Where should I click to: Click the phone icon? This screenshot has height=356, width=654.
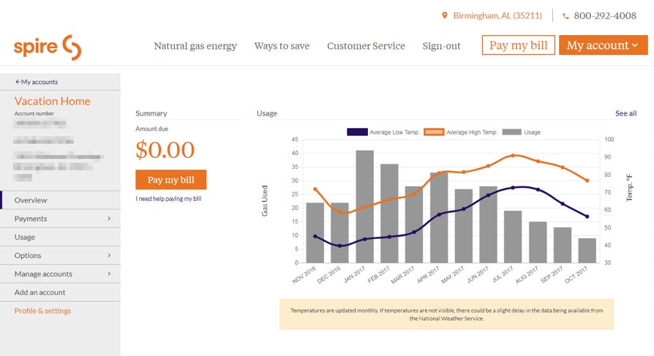click(565, 16)
